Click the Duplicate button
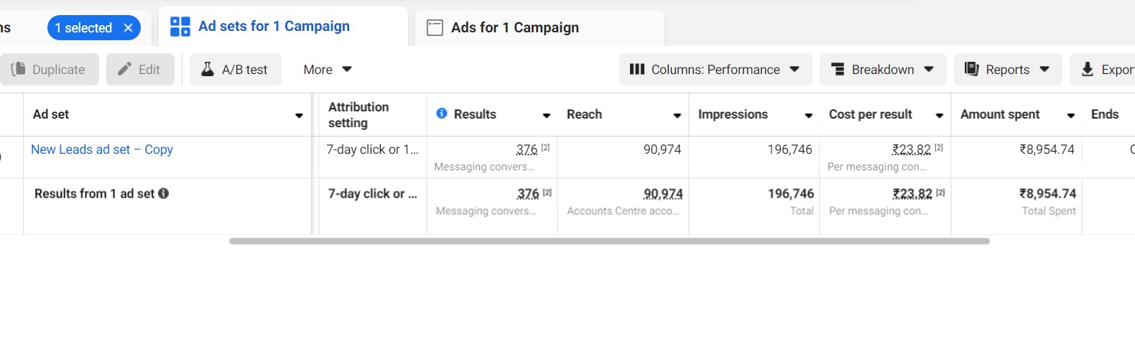Screen dimensions: 1135x350 click(49, 69)
